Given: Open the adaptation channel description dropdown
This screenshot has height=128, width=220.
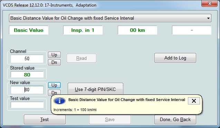Looking at the screenshot, I should 110,18.
